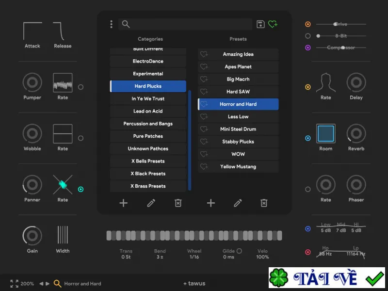Screen dimensions: 388x291
Task: Edit preset with the pencil icon
Action: [238, 203]
